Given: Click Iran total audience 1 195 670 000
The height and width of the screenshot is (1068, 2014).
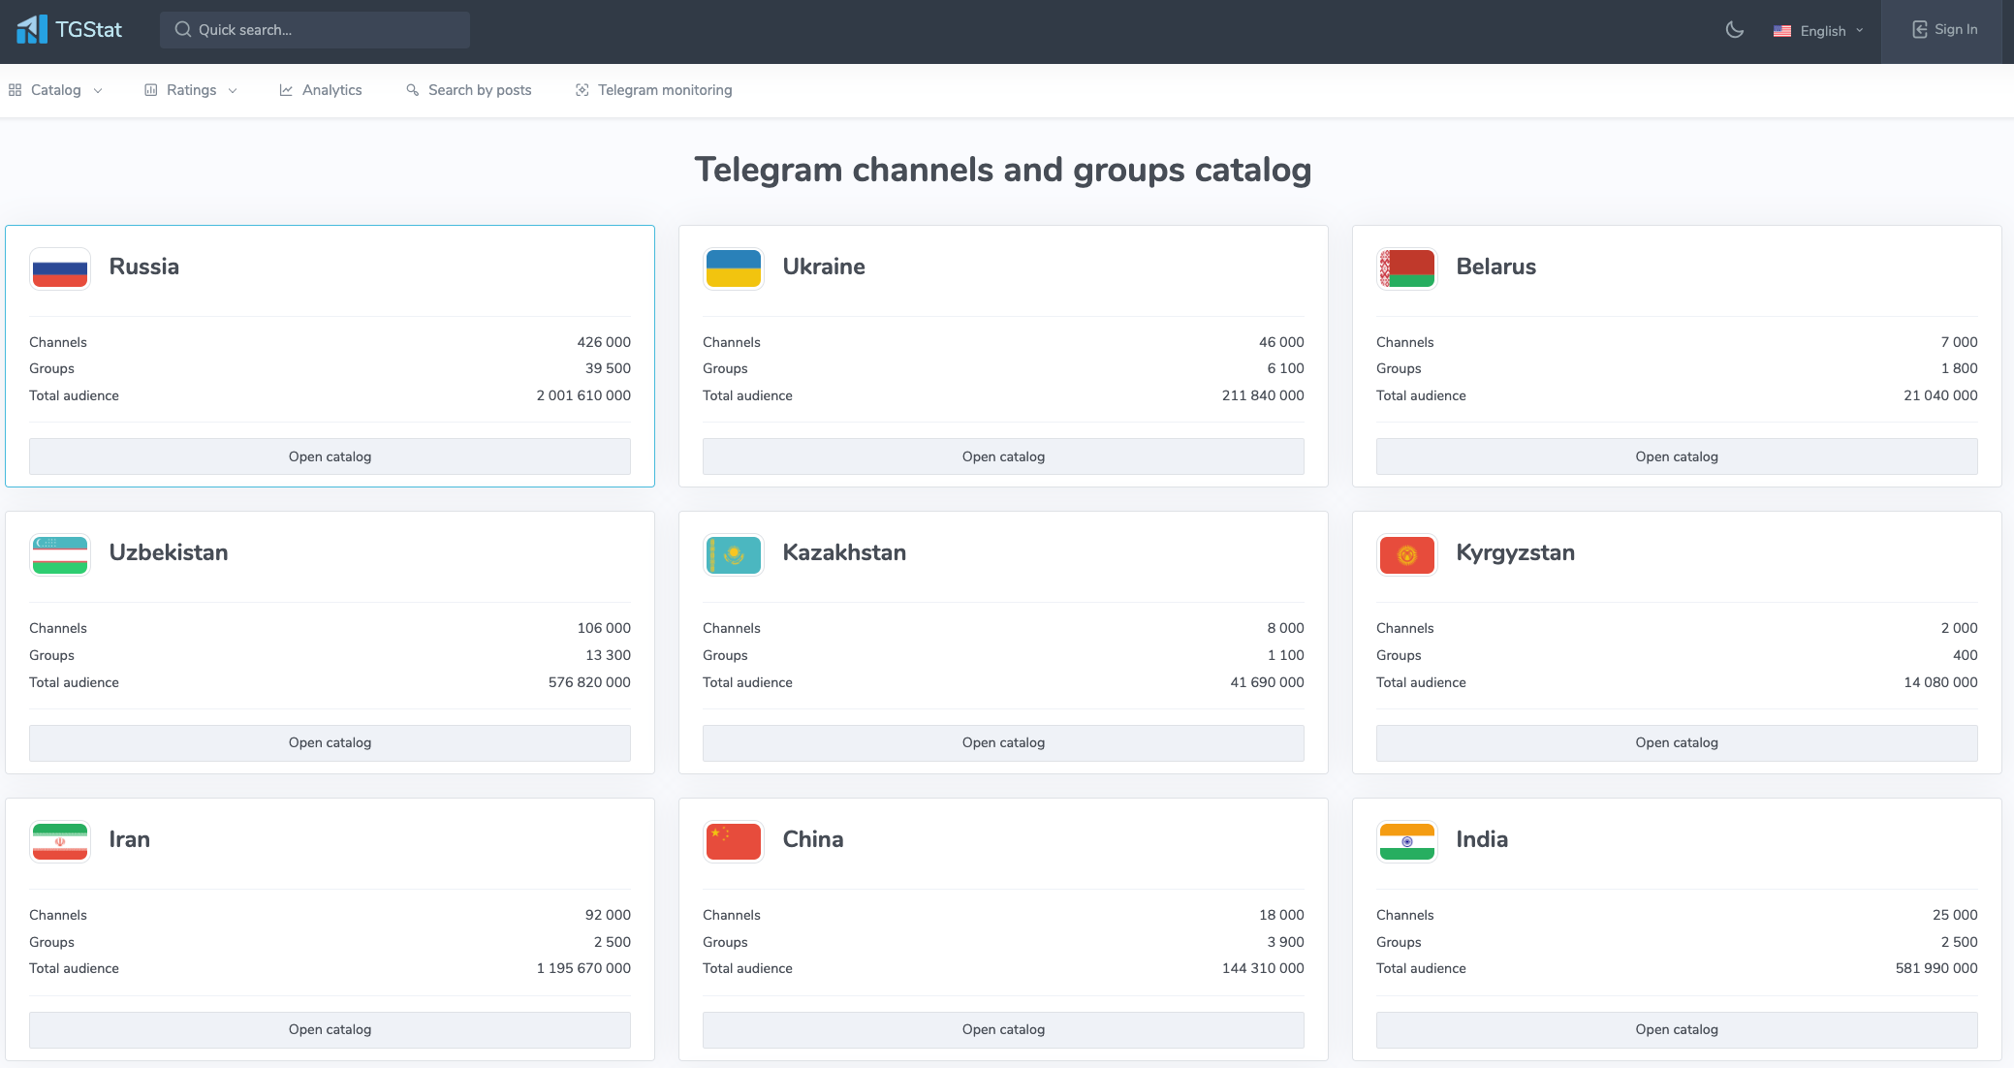Looking at the screenshot, I should [x=583, y=968].
